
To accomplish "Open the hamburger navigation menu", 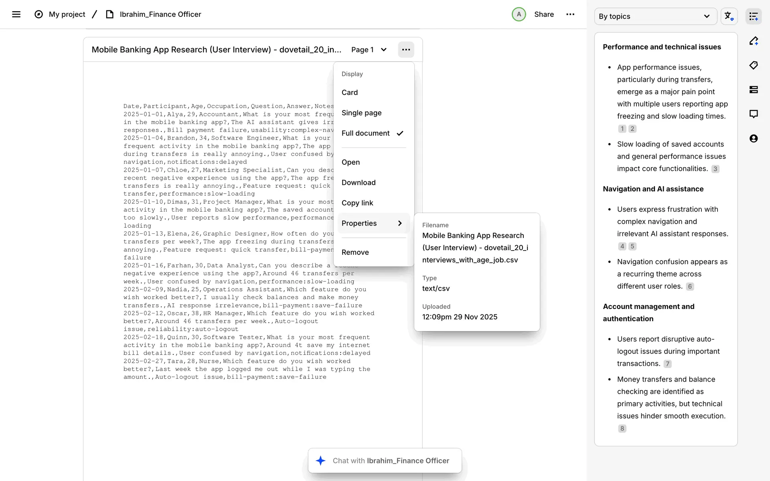I will pyautogui.click(x=16, y=14).
